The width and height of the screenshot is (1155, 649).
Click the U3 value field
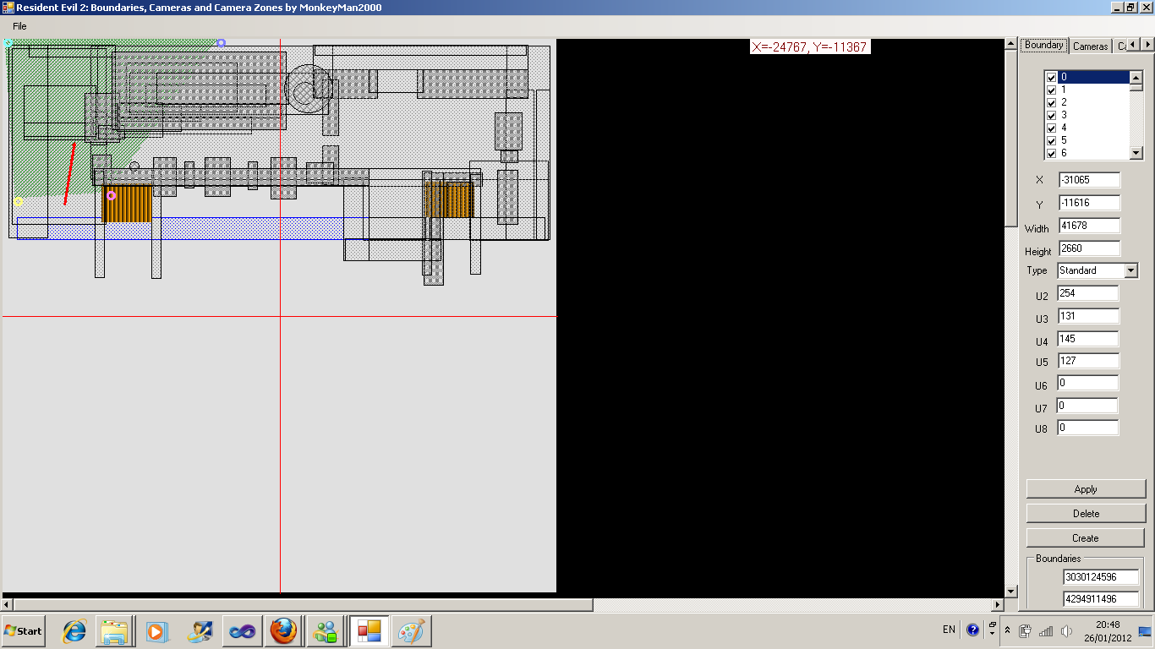pyautogui.click(x=1087, y=316)
